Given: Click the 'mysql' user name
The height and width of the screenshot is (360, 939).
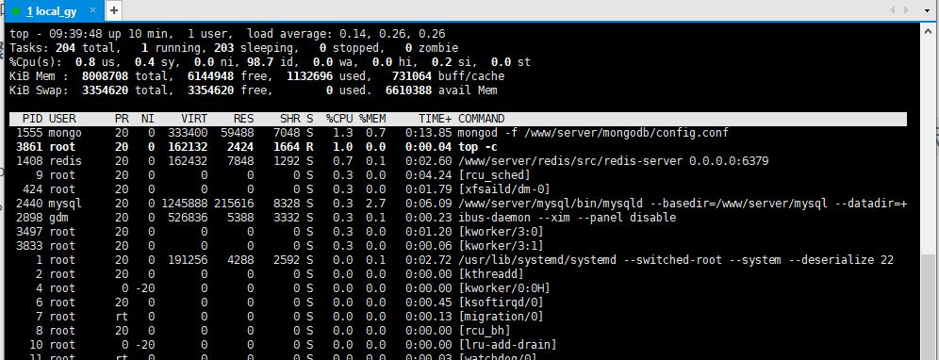Looking at the screenshot, I should [65, 204].
